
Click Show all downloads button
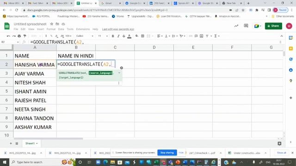click(x=282, y=153)
